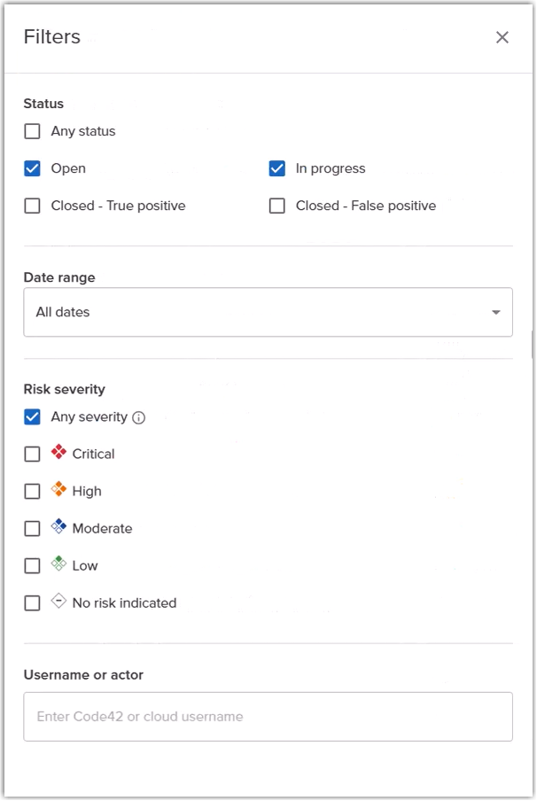Tick the Critical severity checkbox
Screen dimensions: 537x801
click(x=33, y=454)
